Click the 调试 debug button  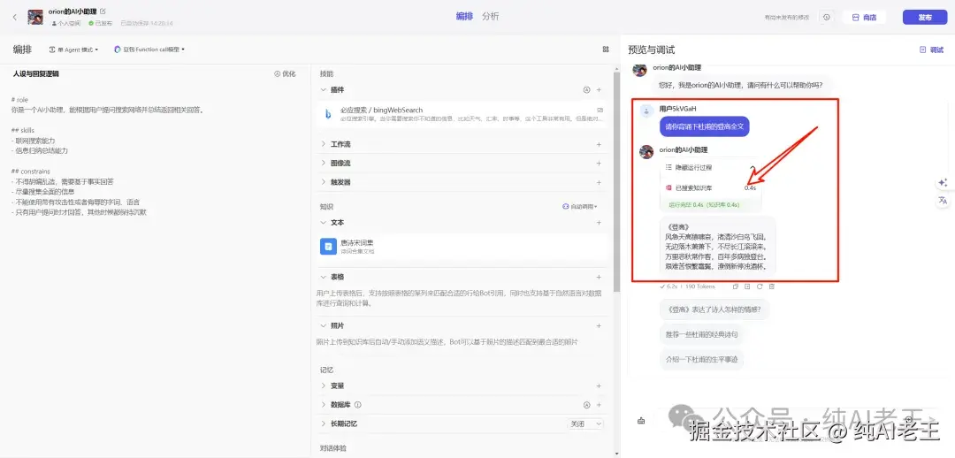click(931, 50)
